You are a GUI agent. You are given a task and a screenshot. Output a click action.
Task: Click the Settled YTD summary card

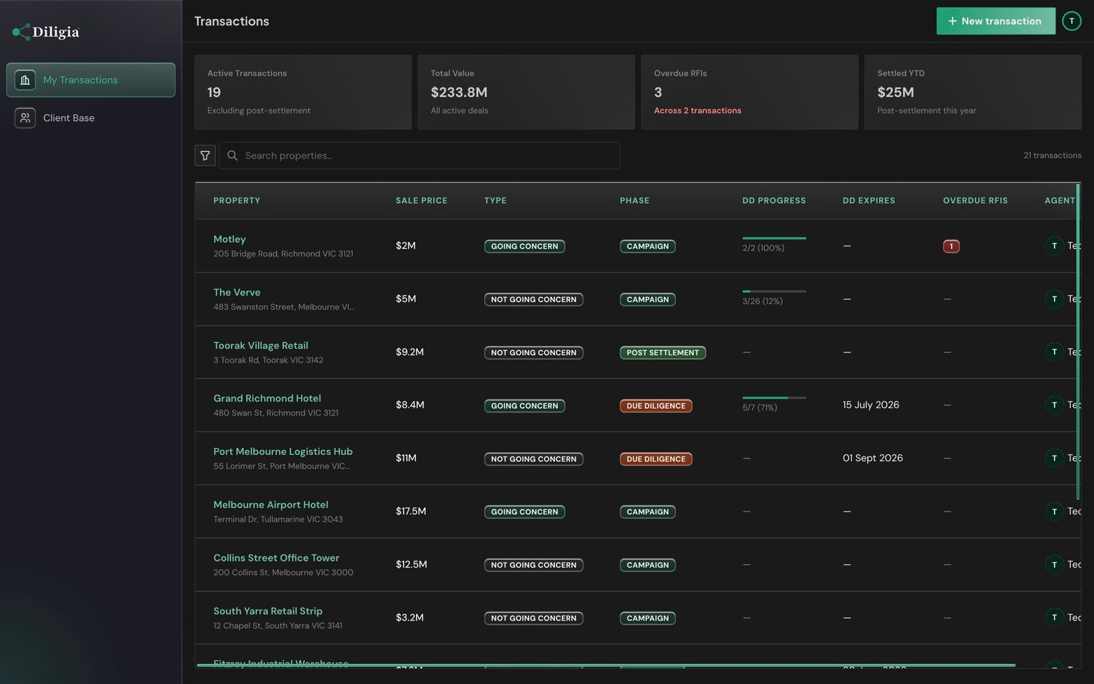coord(973,92)
